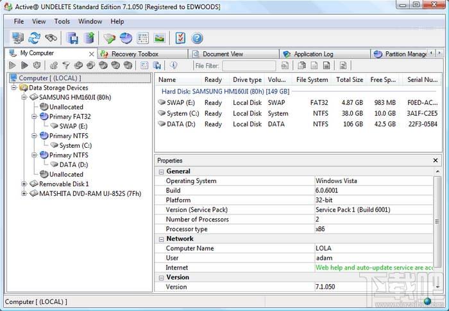Close the Properties panel
The height and width of the screenshot is (311, 449).
click(436, 161)
